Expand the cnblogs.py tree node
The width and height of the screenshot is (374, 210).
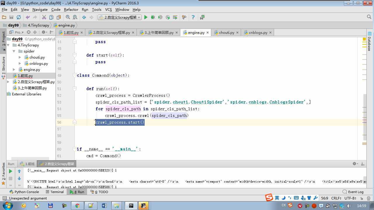(x=20, y=64)
